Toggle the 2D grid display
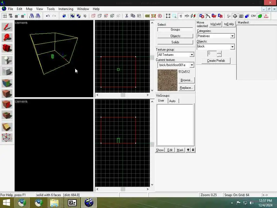The width and height of the screenshot is (277, 208). tap(5, 16)
